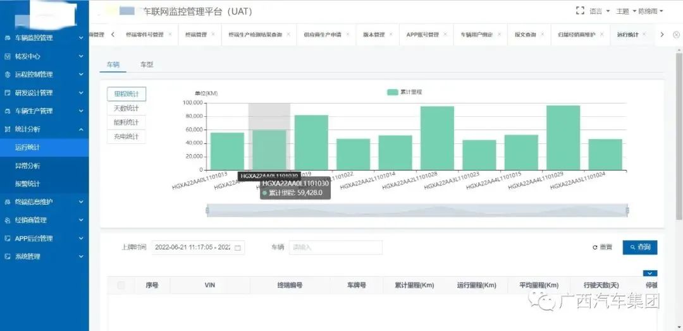The image size is (683, 331).
Task: Select 天数统计 chart option
Action: [126, 108]
